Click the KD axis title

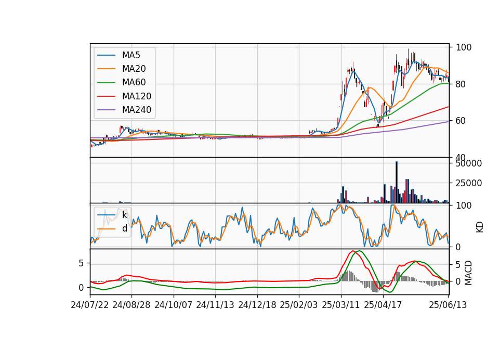tap(480, 227)
